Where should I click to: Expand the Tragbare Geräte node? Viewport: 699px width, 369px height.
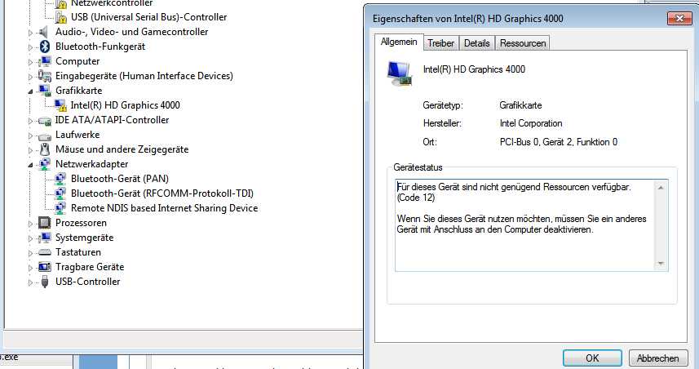click(x=30, y=268)
